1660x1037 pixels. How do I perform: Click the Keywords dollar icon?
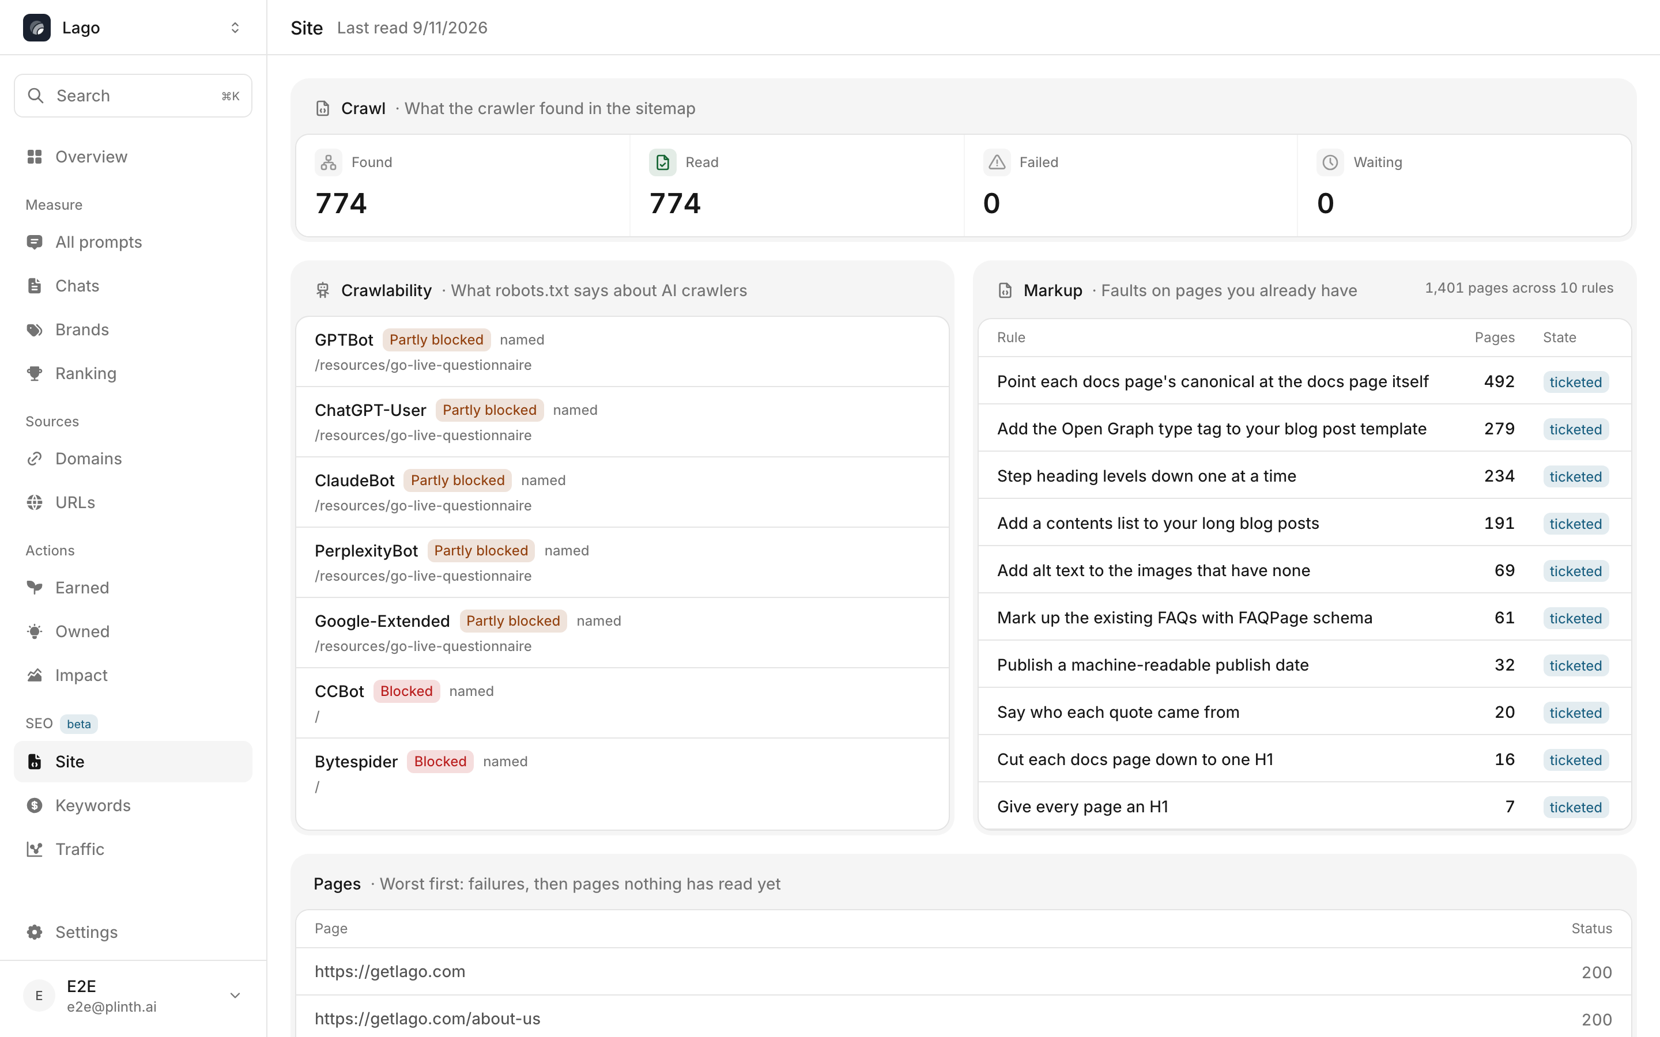(x=35, y=806)
